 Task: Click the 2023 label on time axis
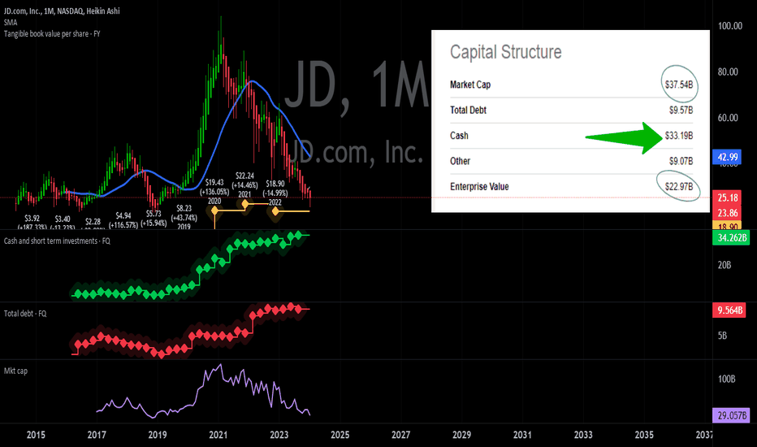[x=279, y=435]
